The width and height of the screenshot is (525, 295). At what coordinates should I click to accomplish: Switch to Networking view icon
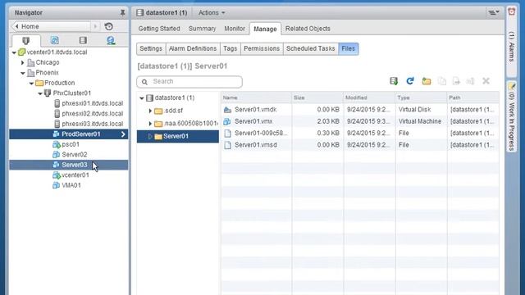(111, 40)
